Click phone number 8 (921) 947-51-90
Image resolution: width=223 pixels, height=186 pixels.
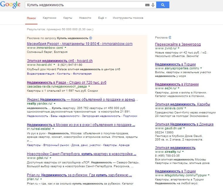pos(70,65)
